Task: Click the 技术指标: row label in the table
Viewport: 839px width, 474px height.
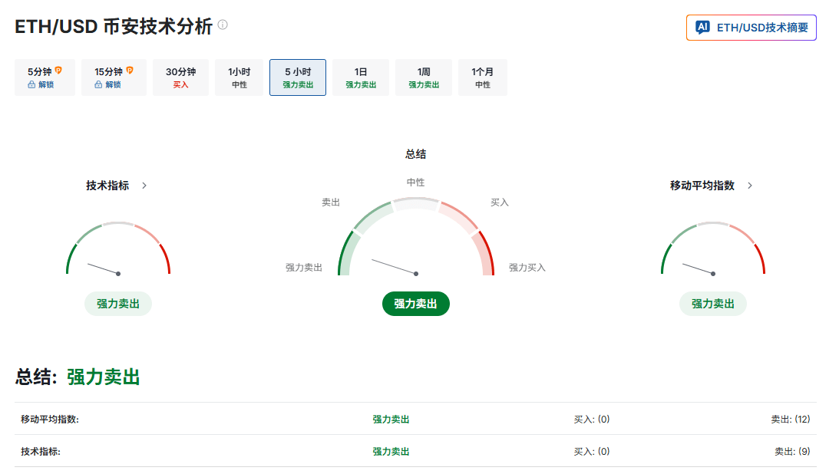Action: (x=41, y=452)
